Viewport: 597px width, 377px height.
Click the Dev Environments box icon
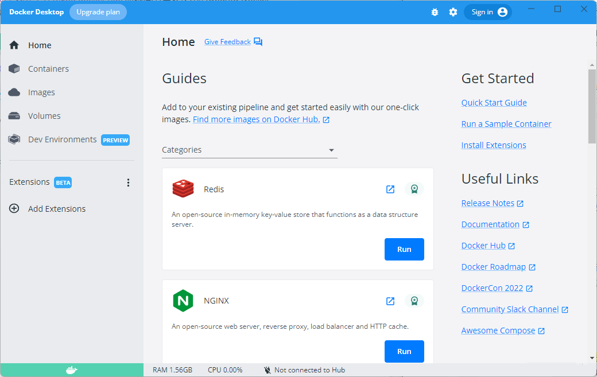click(14, 139)
